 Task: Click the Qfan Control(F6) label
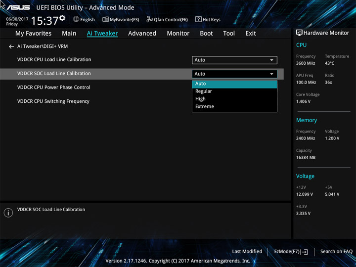point(171,20)
